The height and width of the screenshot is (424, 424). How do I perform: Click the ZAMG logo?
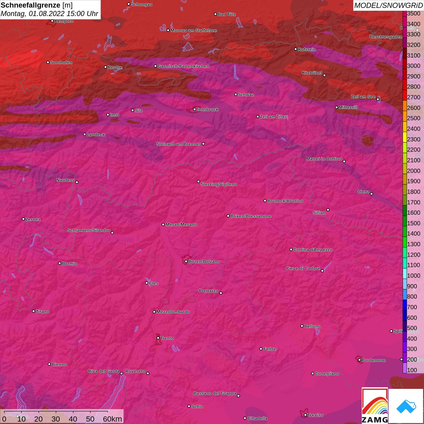coord(375,406)
